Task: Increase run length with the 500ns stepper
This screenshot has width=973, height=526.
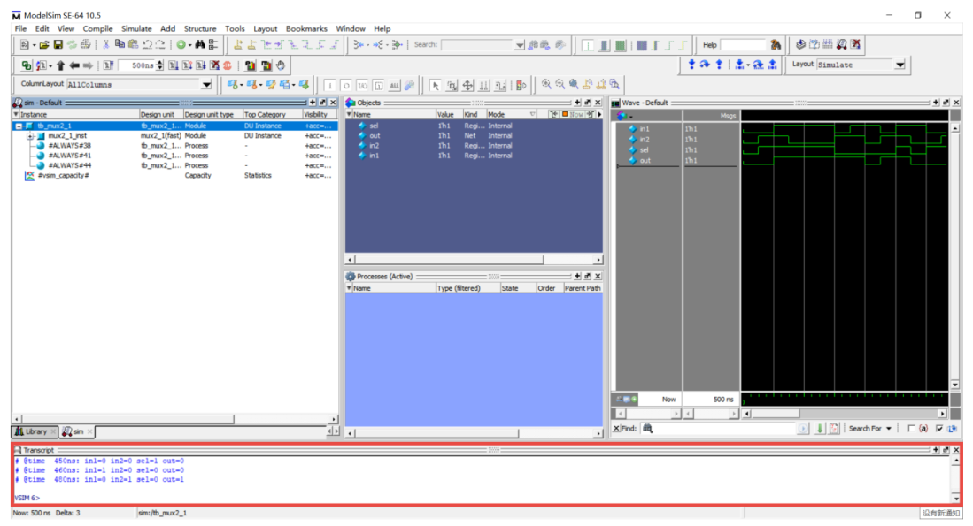Action: (160, 62)
